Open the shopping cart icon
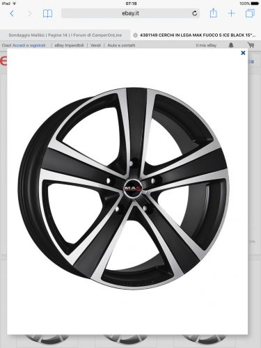The height and width of the screenshot is (348, 261). click(251, 45)
